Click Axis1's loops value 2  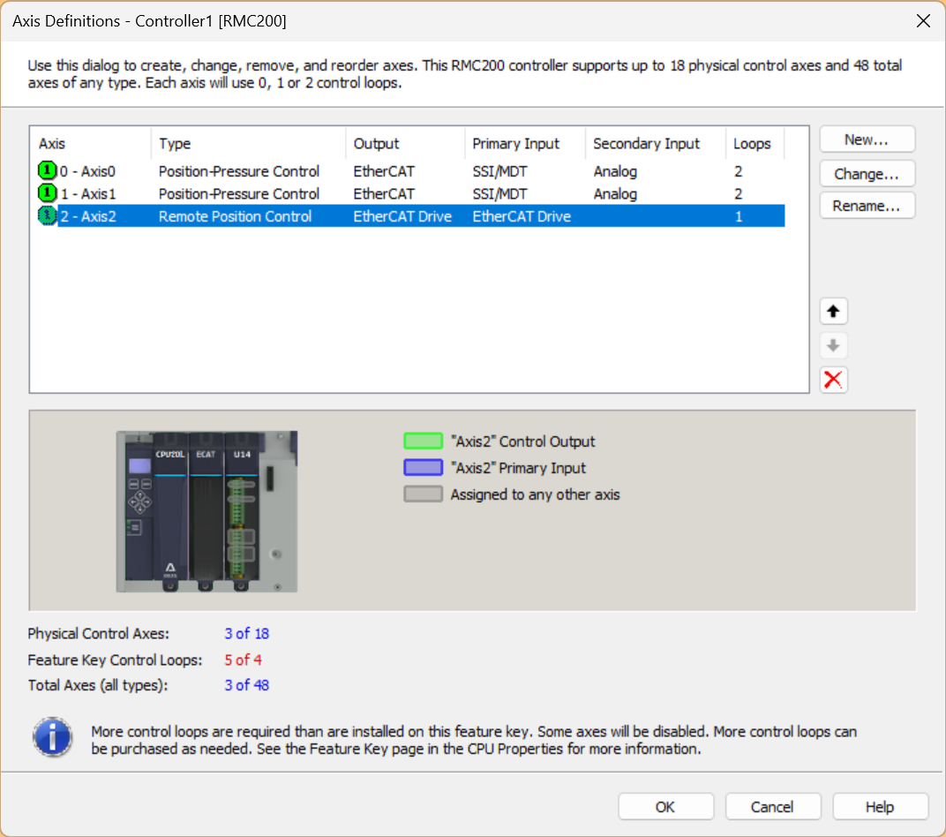coord(738,193)
